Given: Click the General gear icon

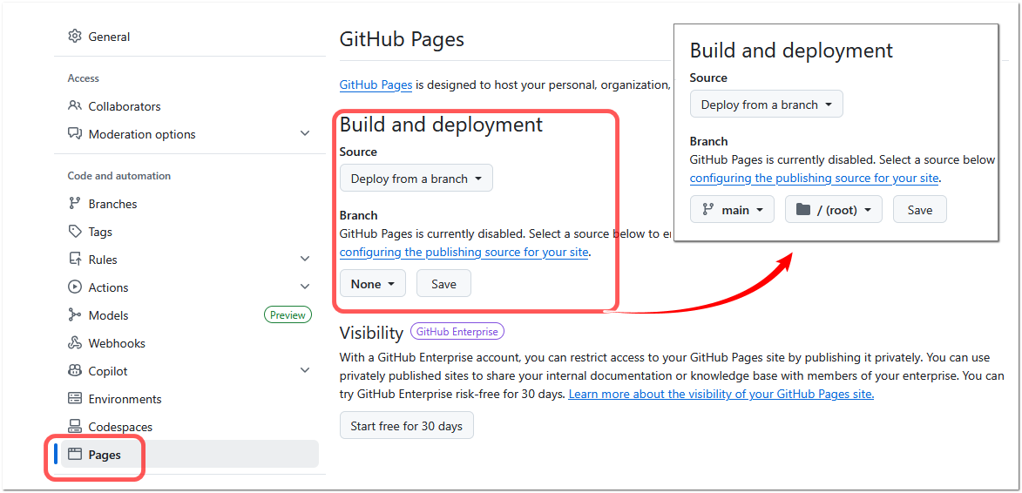Looking at the screenshot, I should point(75,37).
